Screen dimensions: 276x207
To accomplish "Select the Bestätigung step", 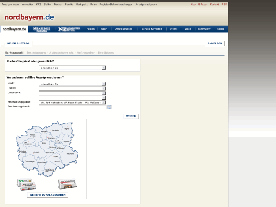I will coord(106,53).
